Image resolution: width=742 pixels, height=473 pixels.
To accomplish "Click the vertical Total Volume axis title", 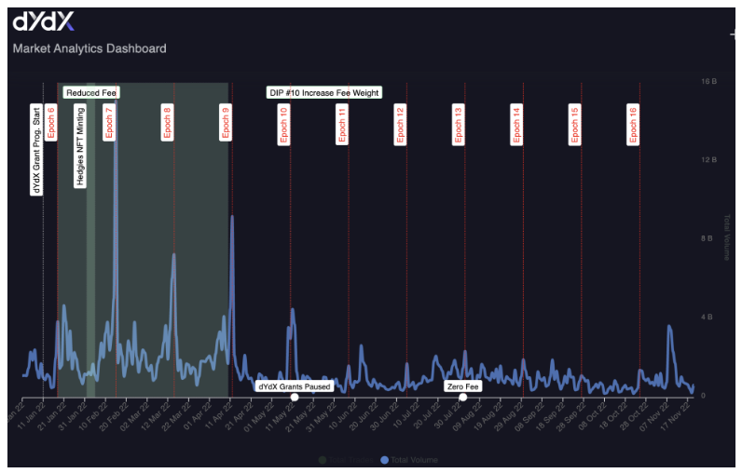I will click(726, 237).
